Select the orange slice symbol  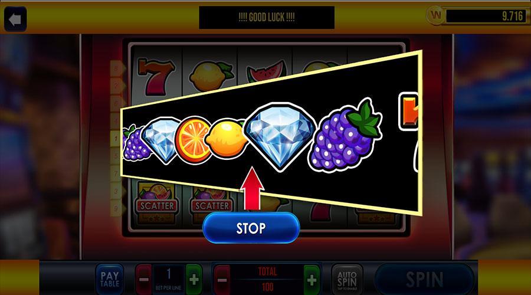point(192,140)
